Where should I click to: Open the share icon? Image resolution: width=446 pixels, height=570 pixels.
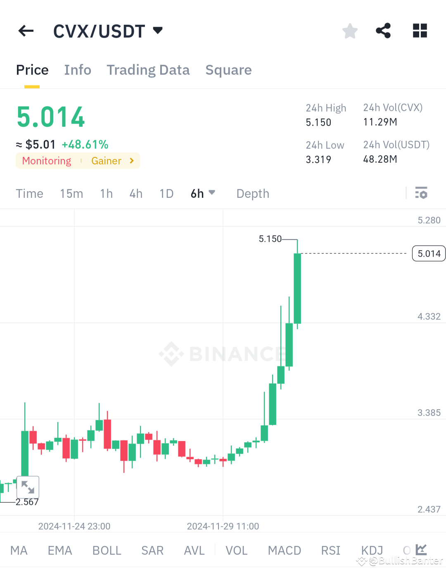pyautogui.click(x=383, y=31)
